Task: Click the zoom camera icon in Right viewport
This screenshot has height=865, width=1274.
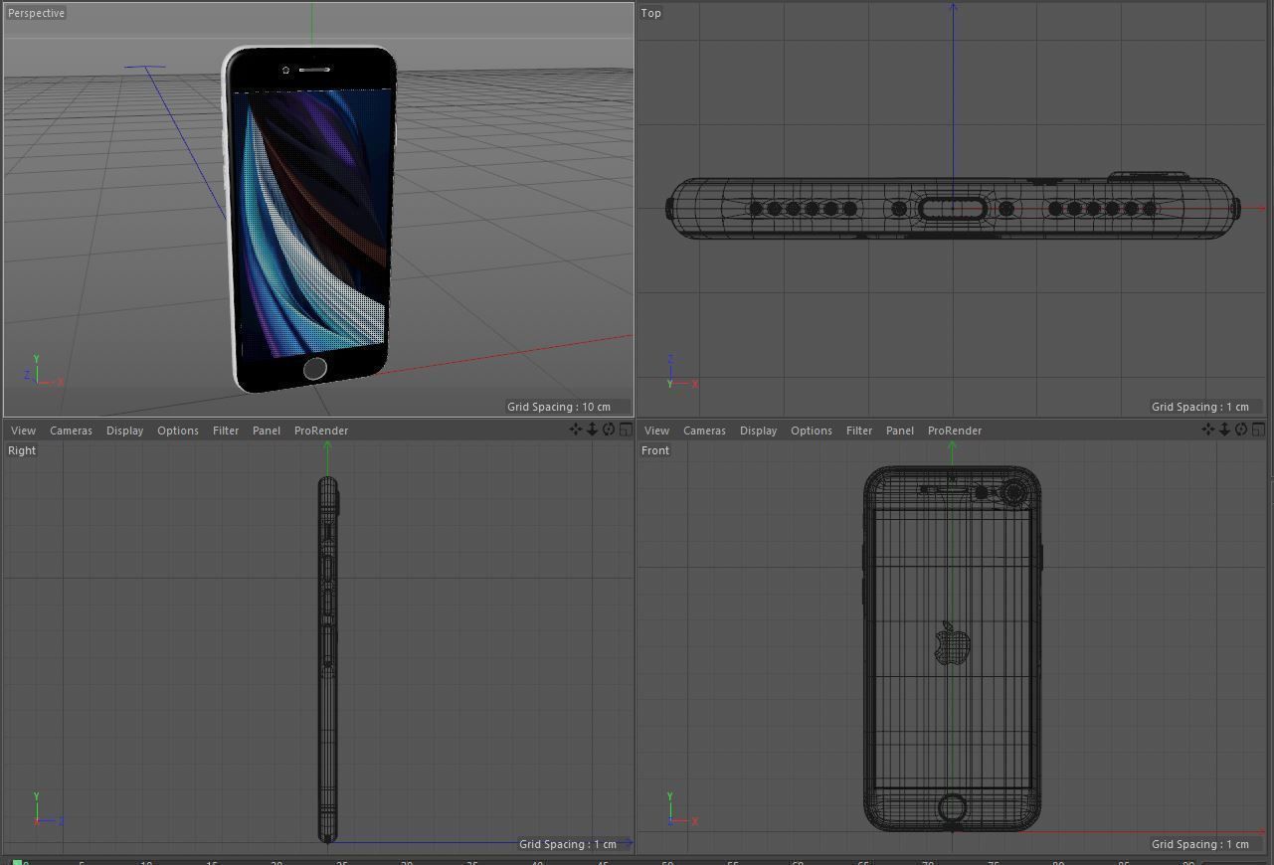Action: [592, 430]
